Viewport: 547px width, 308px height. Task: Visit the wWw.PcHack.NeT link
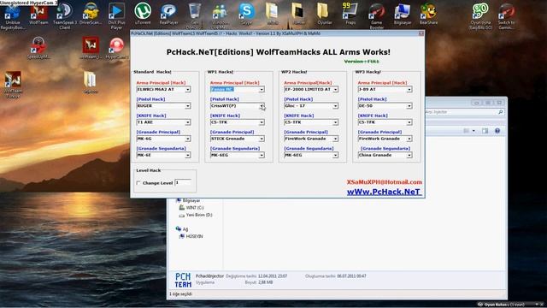384,192
